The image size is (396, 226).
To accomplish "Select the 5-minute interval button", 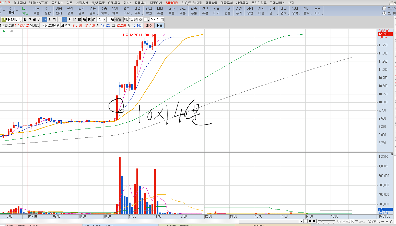I will 69,20.
